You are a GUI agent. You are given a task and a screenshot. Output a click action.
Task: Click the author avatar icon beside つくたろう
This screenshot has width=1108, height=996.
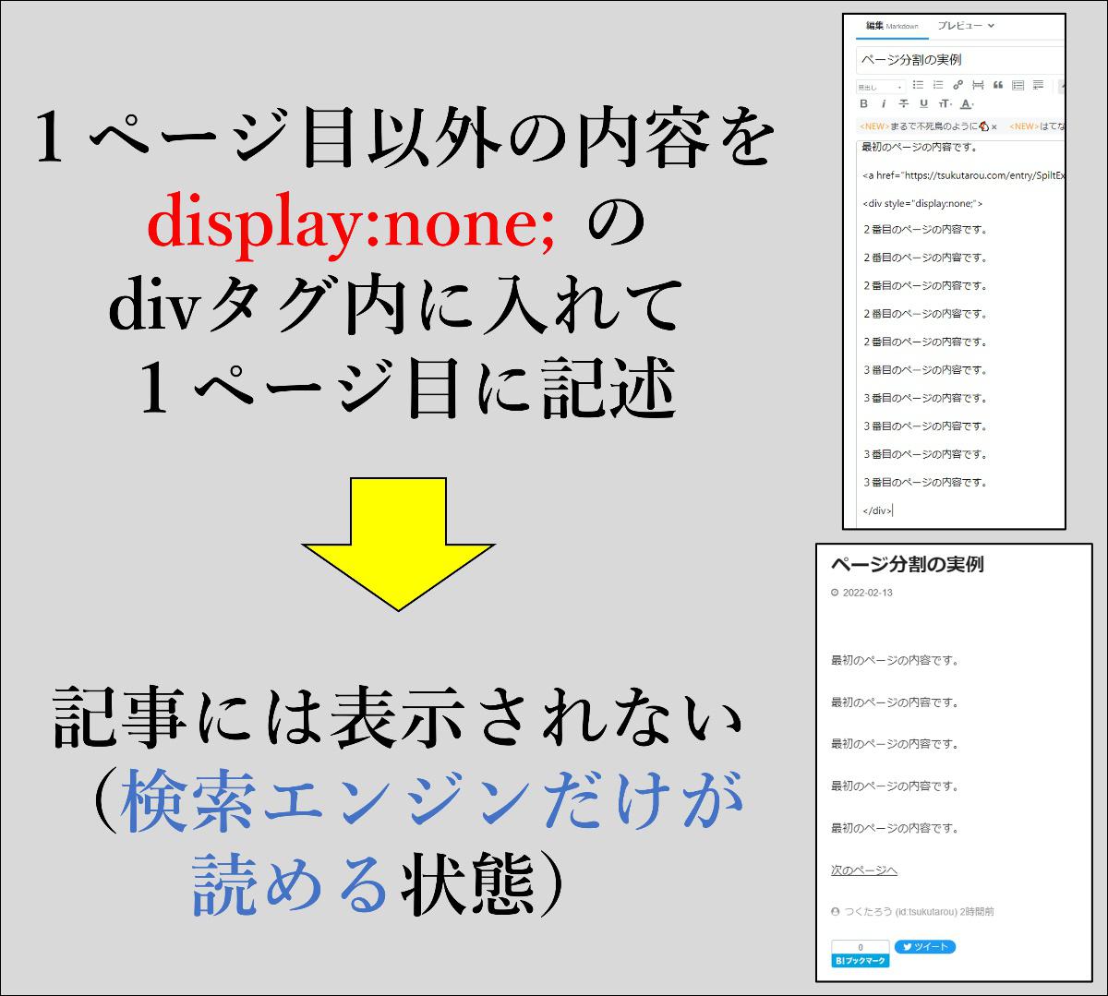[x=836, y=912]
